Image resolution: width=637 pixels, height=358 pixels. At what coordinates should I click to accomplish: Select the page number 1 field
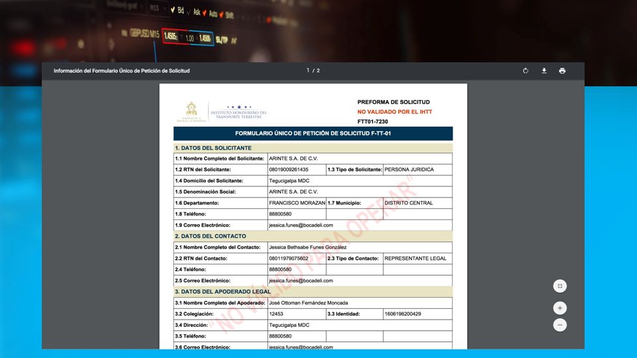pyautogui.click(x=308, y=71)
